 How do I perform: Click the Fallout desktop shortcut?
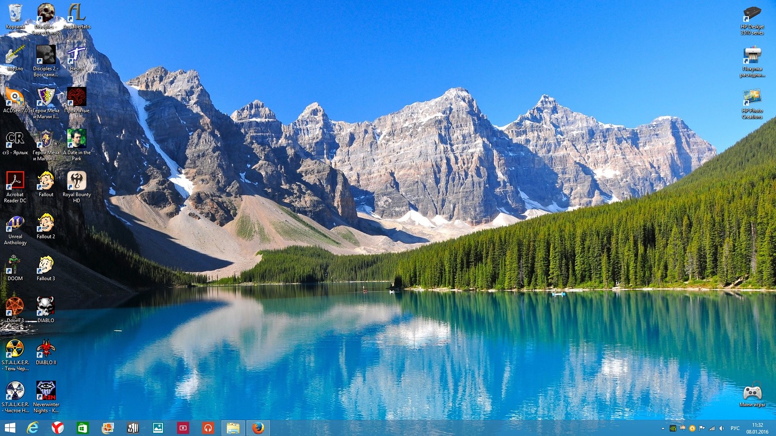46,185
